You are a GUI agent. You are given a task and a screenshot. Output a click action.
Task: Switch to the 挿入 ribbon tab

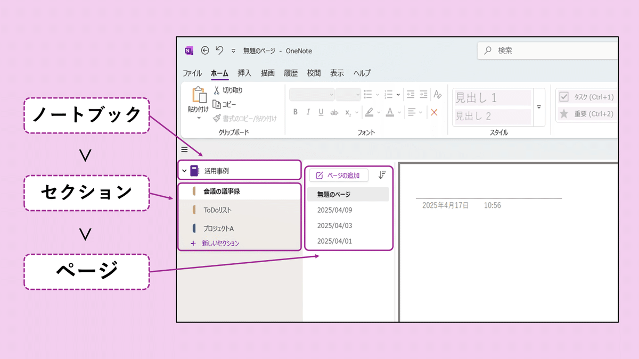click(244, 73)
